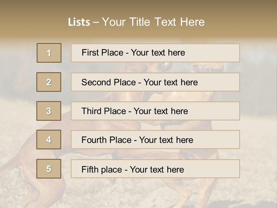Click the number 1 box
Screen dimensions: 277x208
49,53
